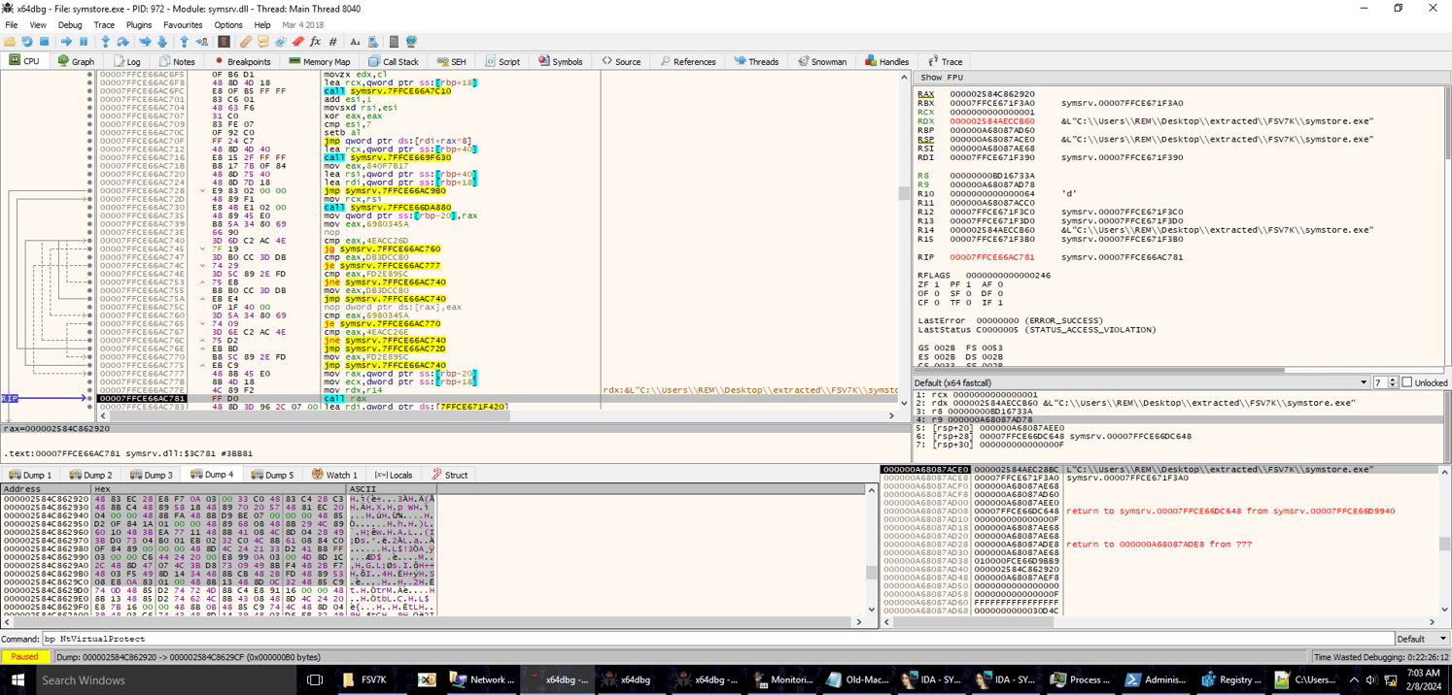Click the Close/stop debuggee toolbar icon
The image size is (1452, 695).
[x=45, y=42]
